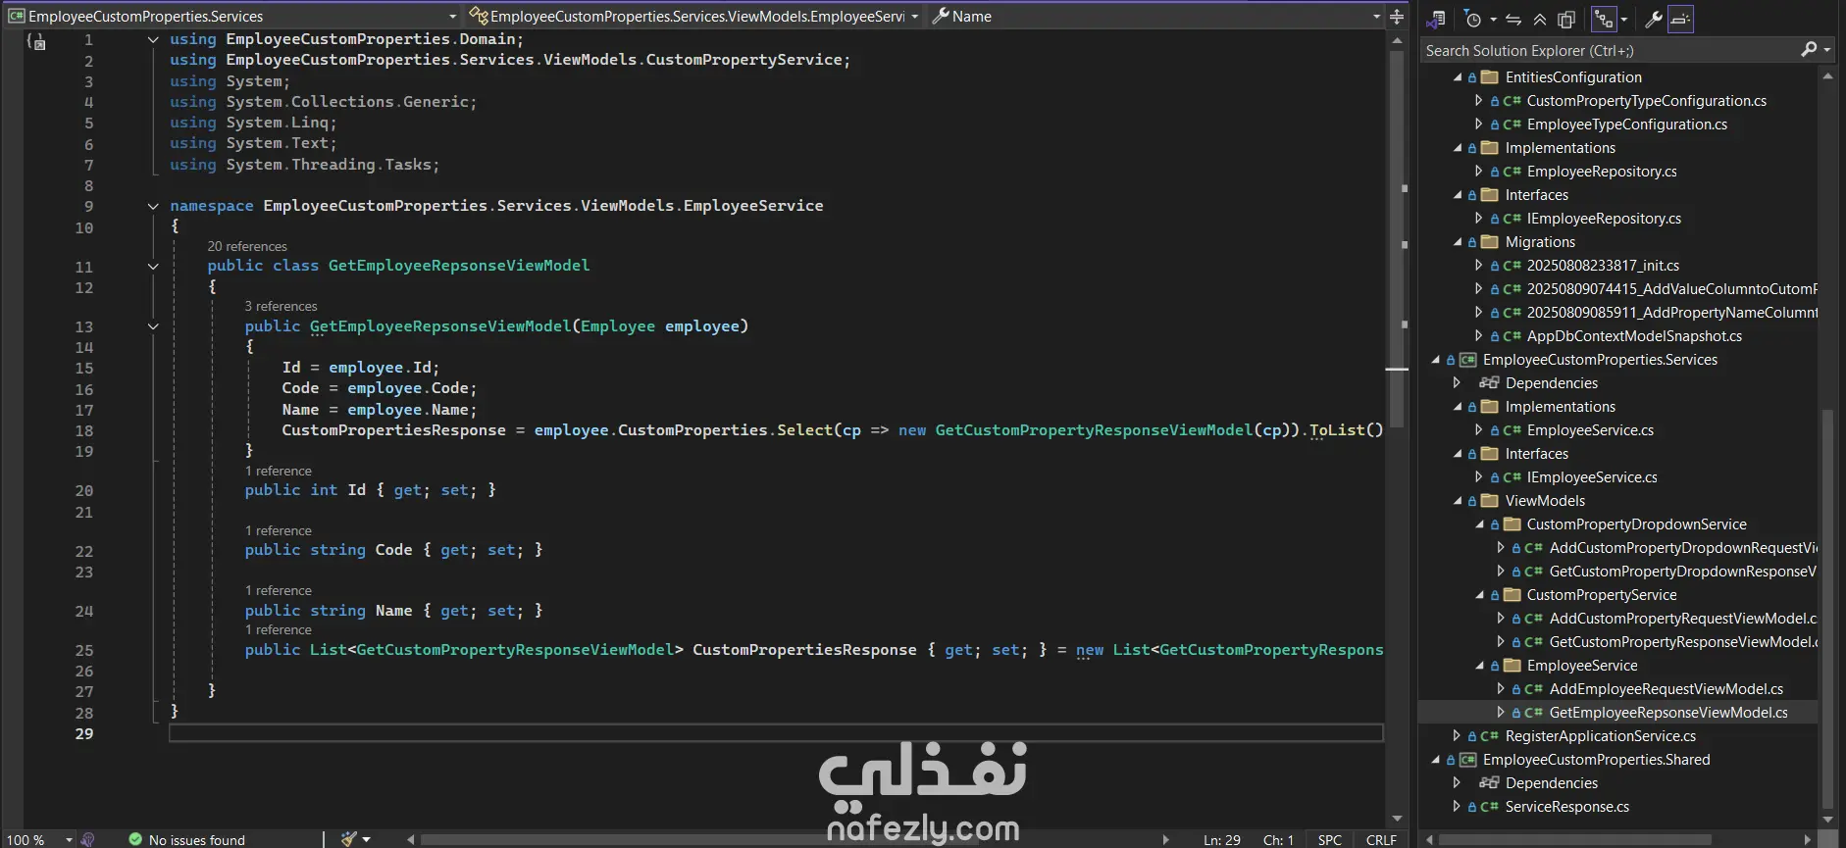The height and width of the screenshot is (848, 1846).
Task: Collapse the namespace region at line 9
Action: (153, 206)
